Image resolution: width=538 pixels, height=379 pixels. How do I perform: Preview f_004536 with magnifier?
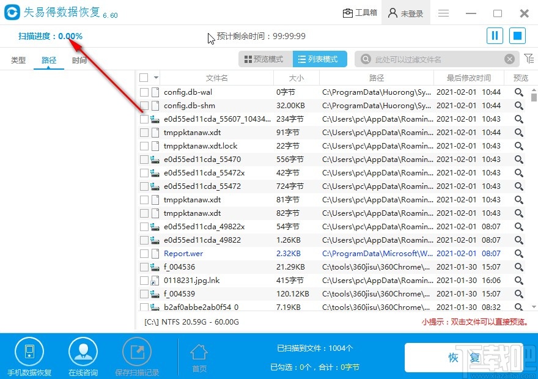tap(519, 267)
